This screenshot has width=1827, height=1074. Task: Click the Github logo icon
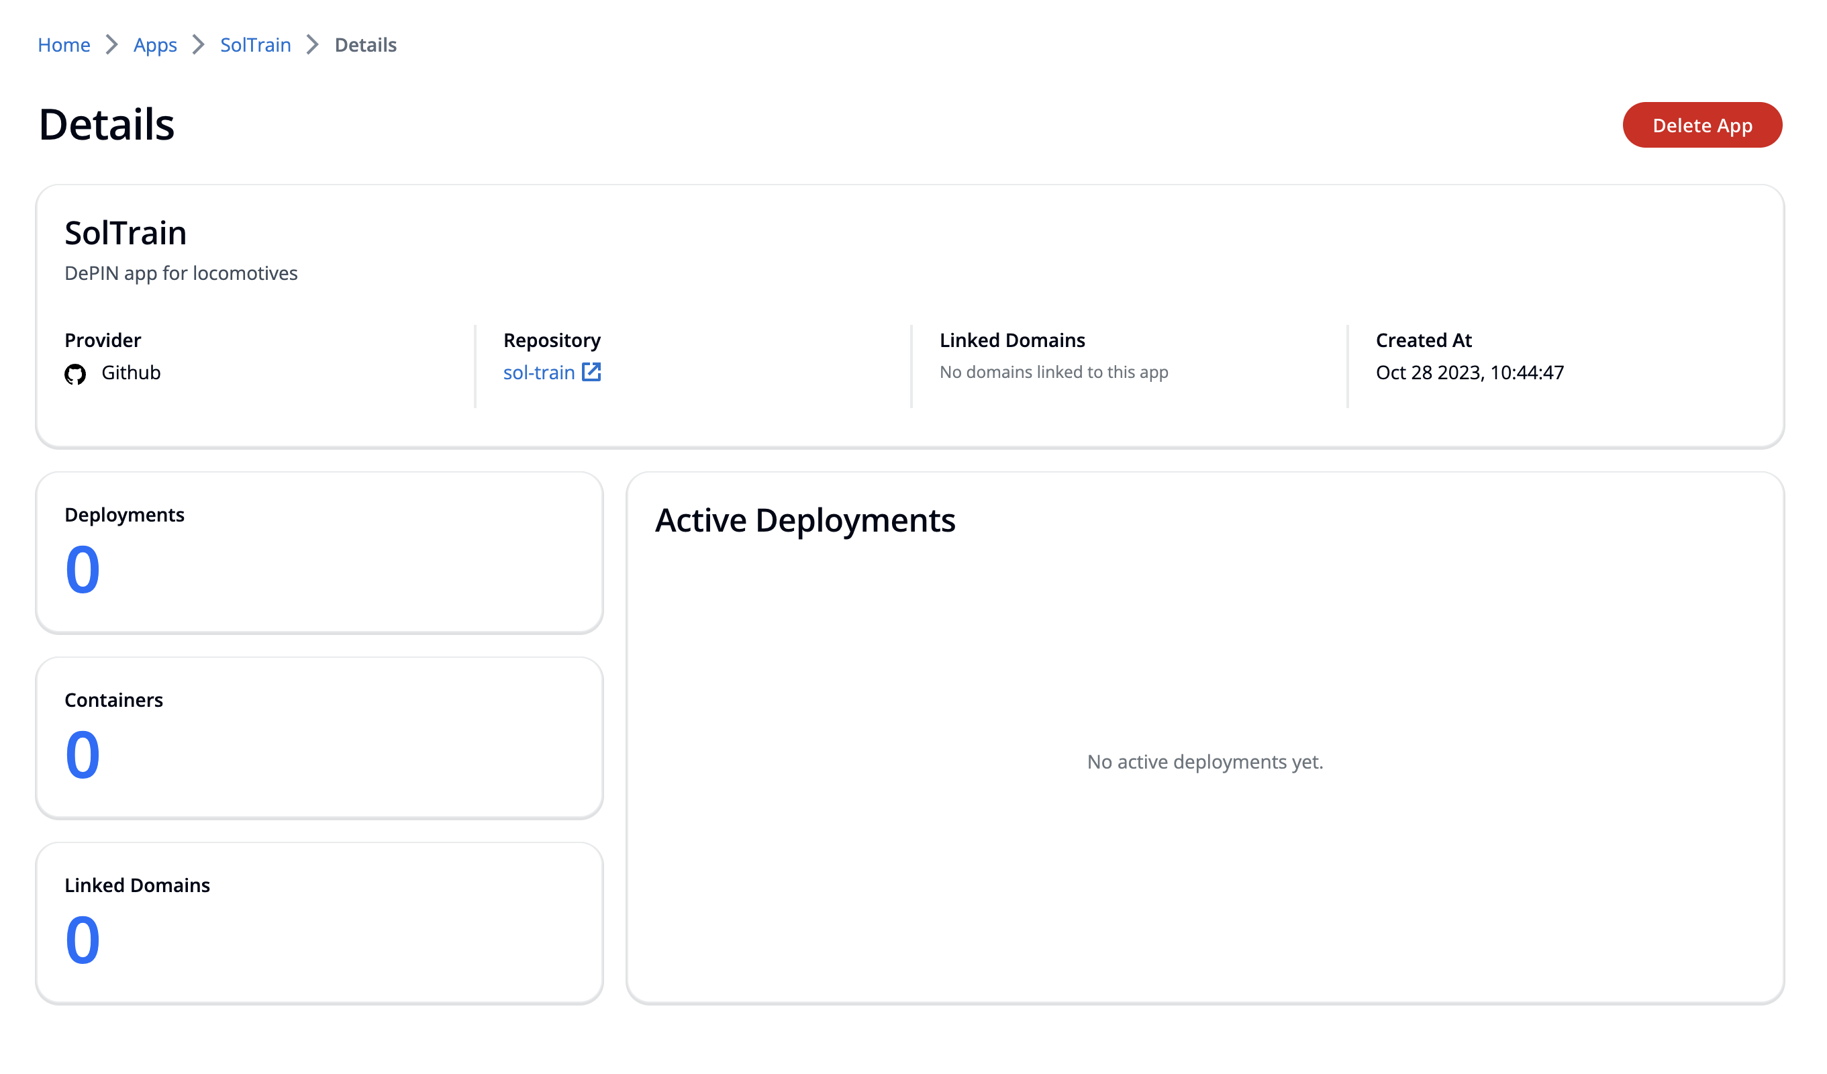pyautogui.click(x=75, y=374)
